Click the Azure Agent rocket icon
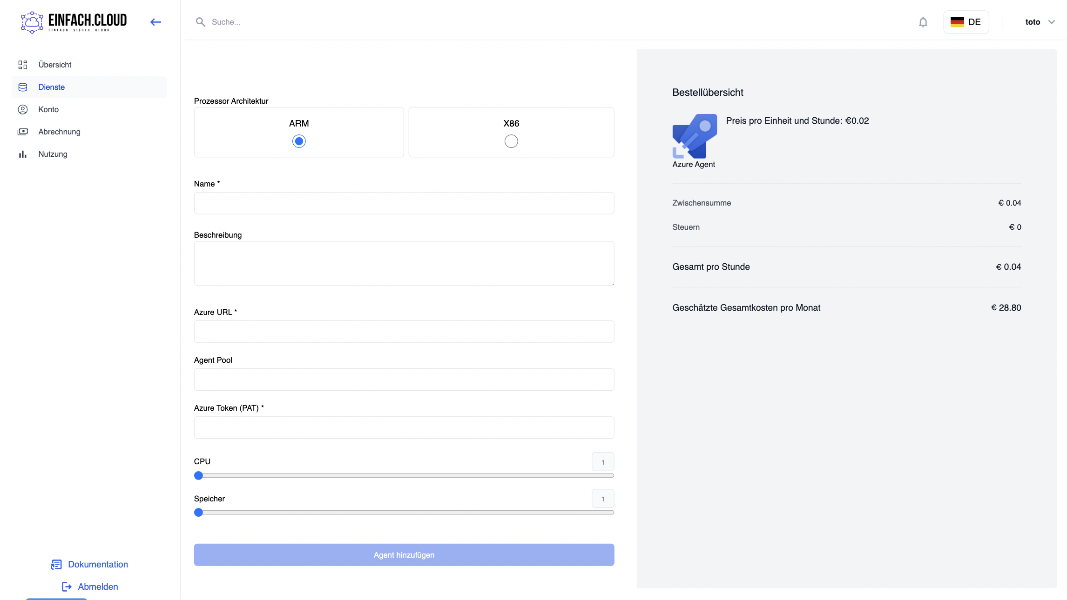This screenshot has height=600, width=1067. coord(694,136)
